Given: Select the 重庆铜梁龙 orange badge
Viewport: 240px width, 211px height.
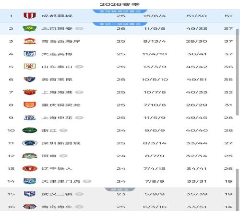Looking at the screenshot, I should tap(30, 105).
